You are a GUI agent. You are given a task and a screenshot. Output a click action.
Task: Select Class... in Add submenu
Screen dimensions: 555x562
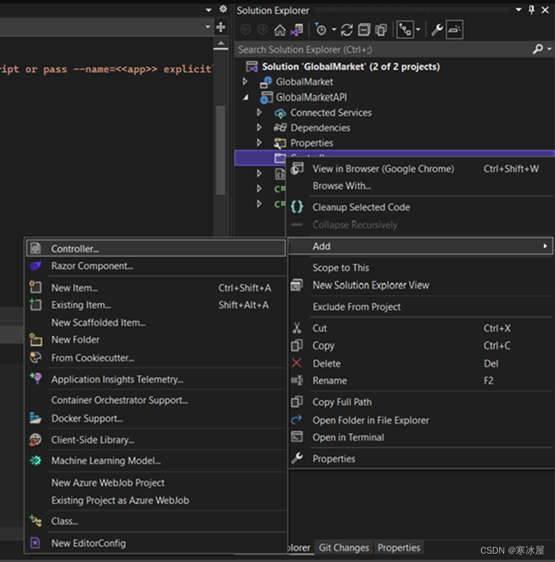(156, 521)
